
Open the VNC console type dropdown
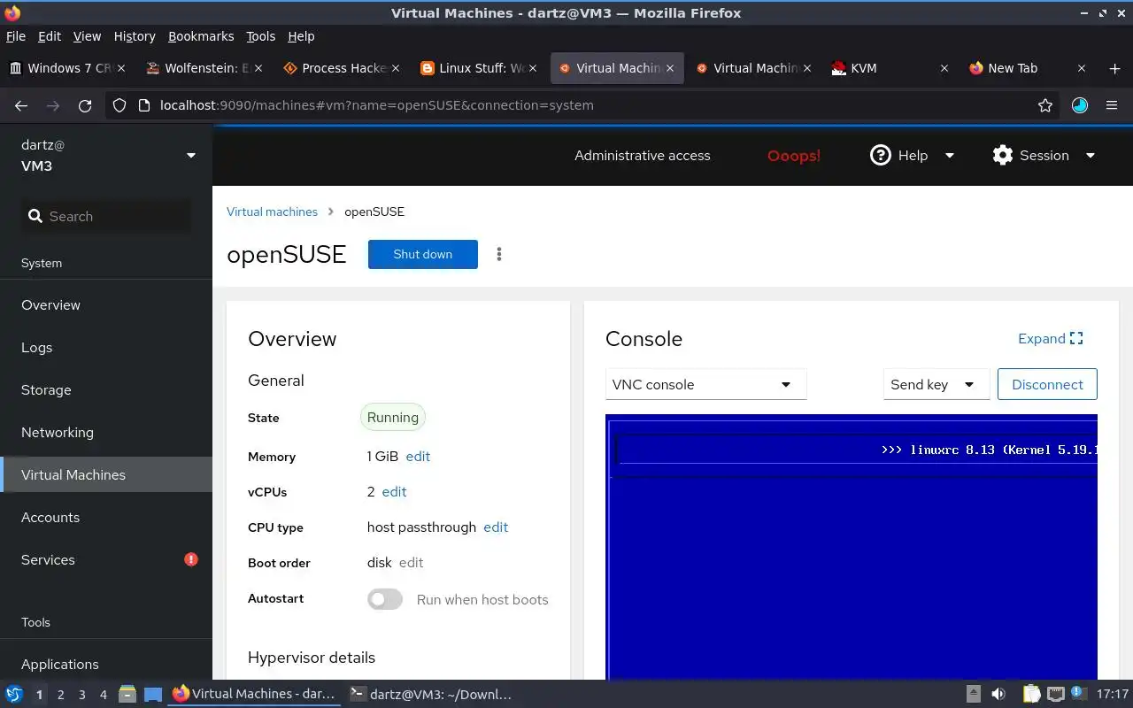(x=705, y=384)
